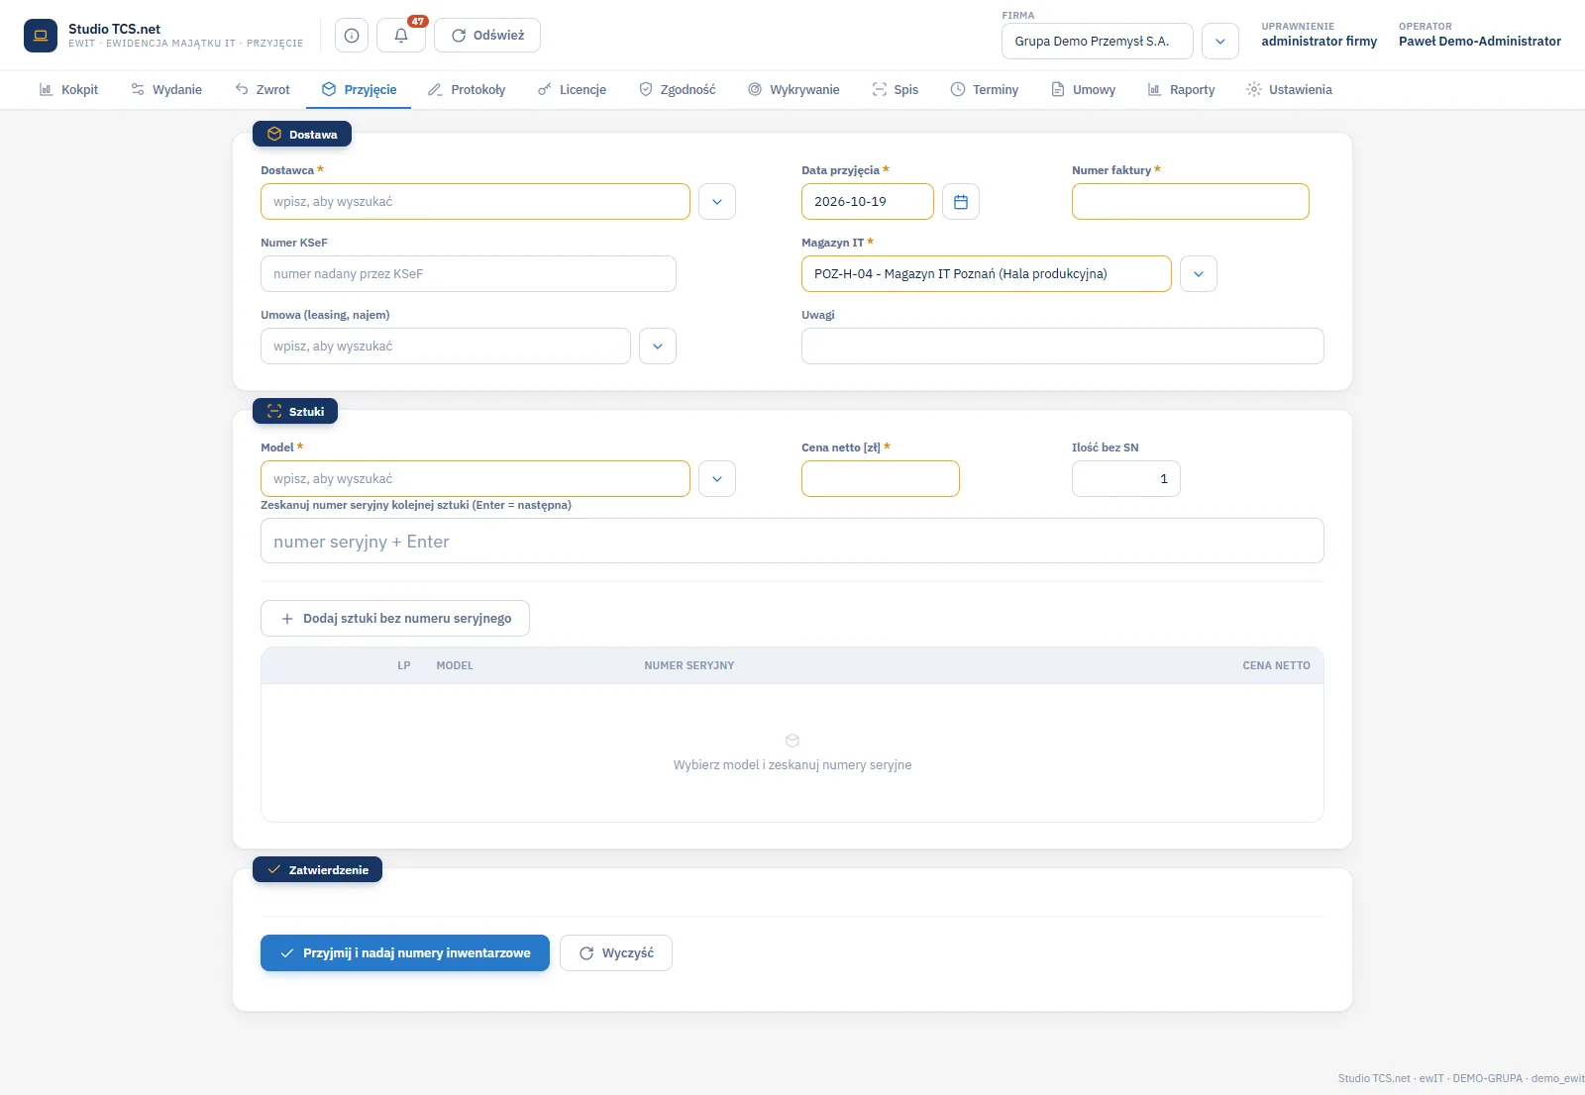
Task: Open the Spis tab
Action: point(896,90)
